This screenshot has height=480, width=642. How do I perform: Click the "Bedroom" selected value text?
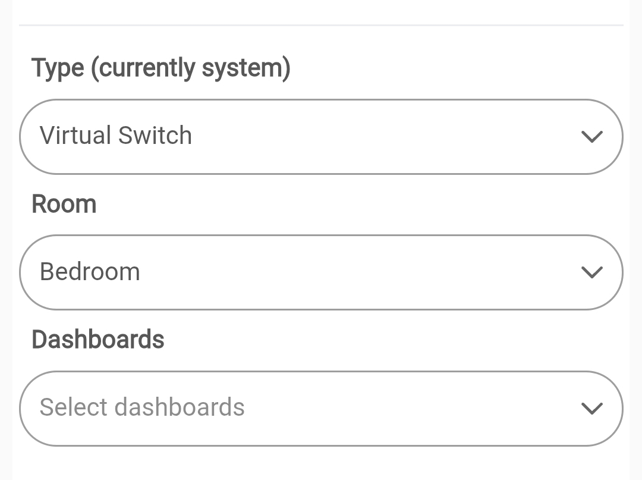click(x=90, y=272)
